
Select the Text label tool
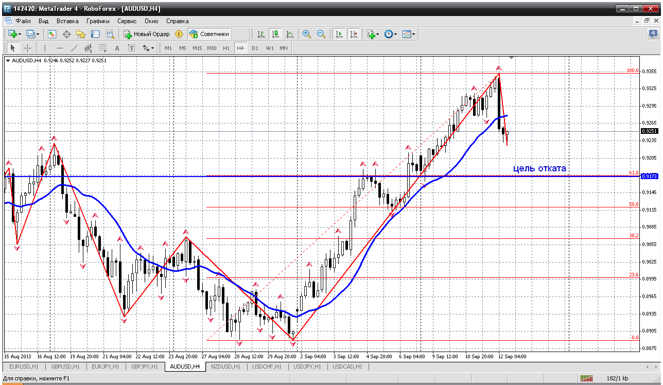coord(131,48)
